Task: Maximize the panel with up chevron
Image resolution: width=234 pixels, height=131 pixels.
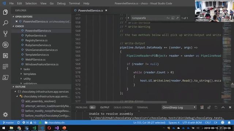Action: pyautogui.click(x=223, y=107)
